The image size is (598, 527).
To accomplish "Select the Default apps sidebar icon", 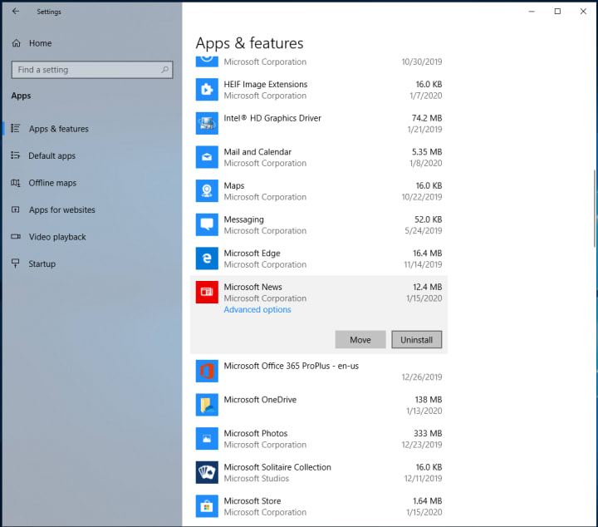I will 15,155.
